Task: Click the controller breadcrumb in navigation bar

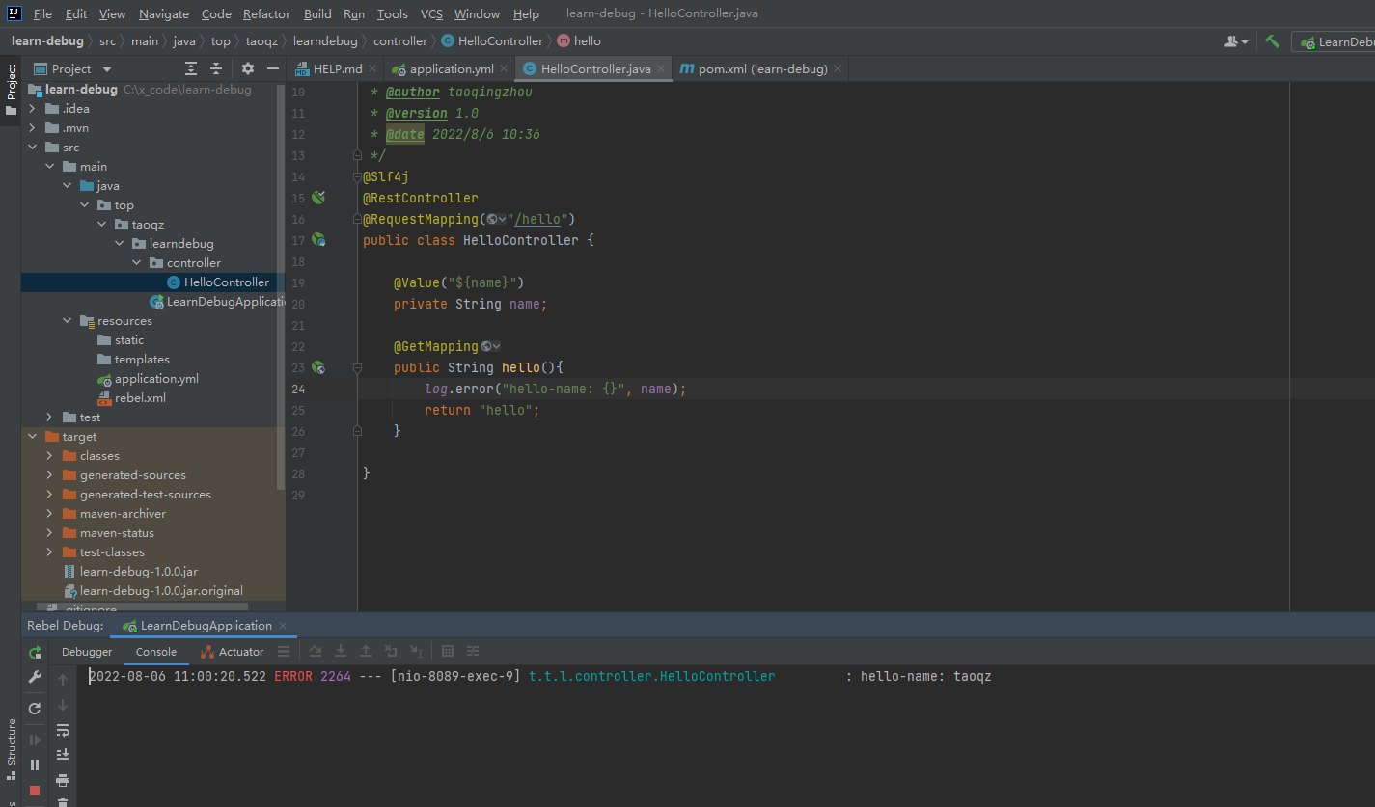Action: pos(399,41)
